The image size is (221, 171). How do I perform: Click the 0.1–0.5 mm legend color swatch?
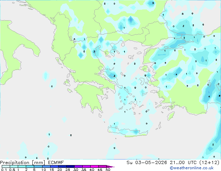pos(6,166)
